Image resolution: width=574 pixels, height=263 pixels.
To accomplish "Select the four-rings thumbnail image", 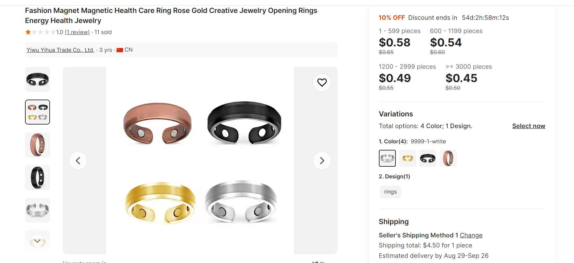I will coord(38,112).
